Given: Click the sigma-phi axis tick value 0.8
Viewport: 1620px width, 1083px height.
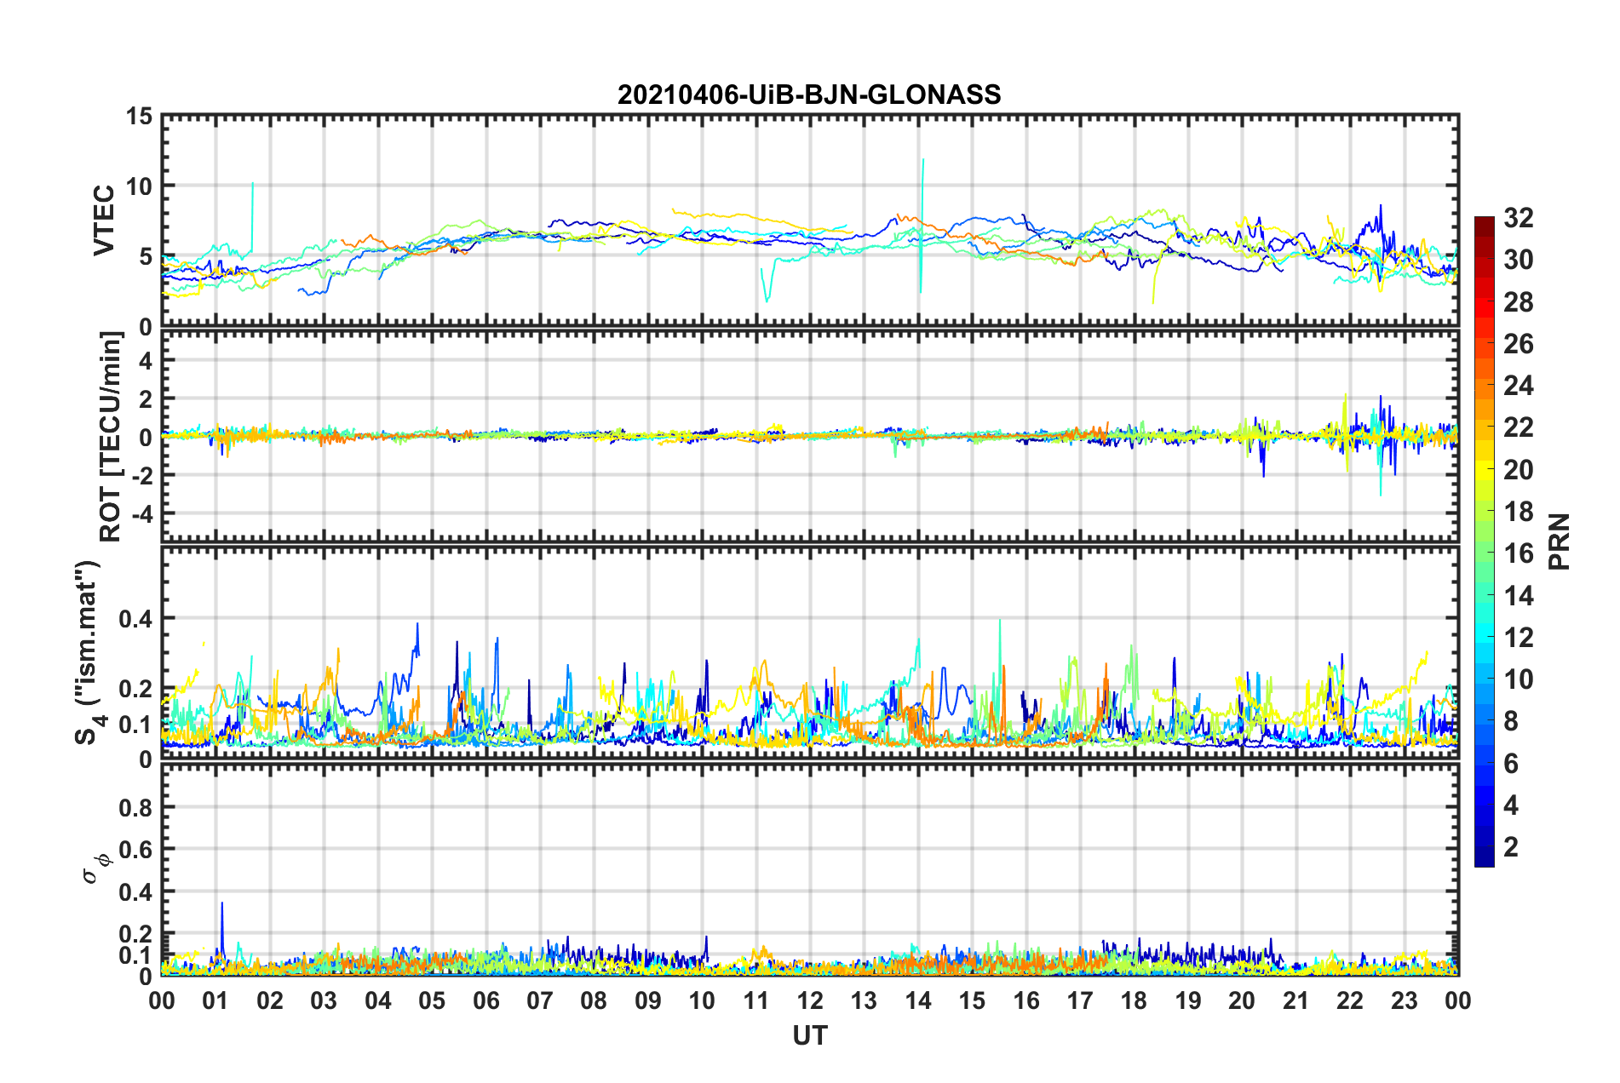Looking at the screenshot, I should 135,807.
